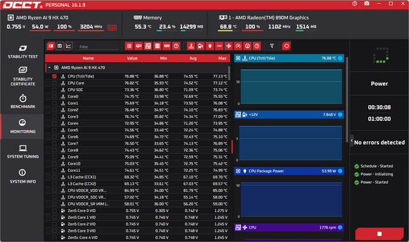
Task: Enable graphing for Core3
Action: (54, 117)
